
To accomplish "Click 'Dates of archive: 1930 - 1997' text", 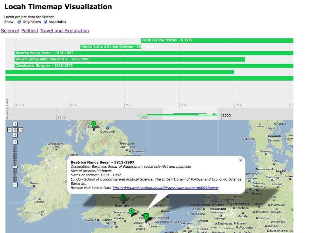I will pyautogui.click(x=96, y=175).
